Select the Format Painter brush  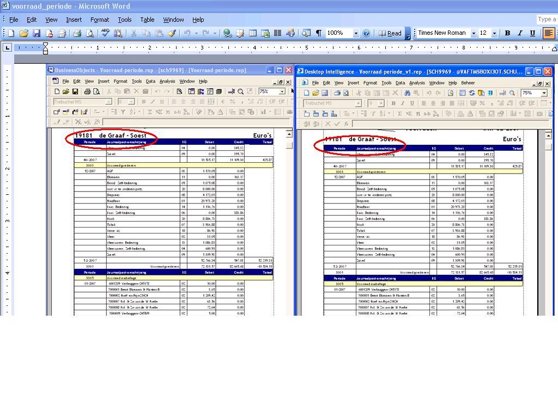172,33
